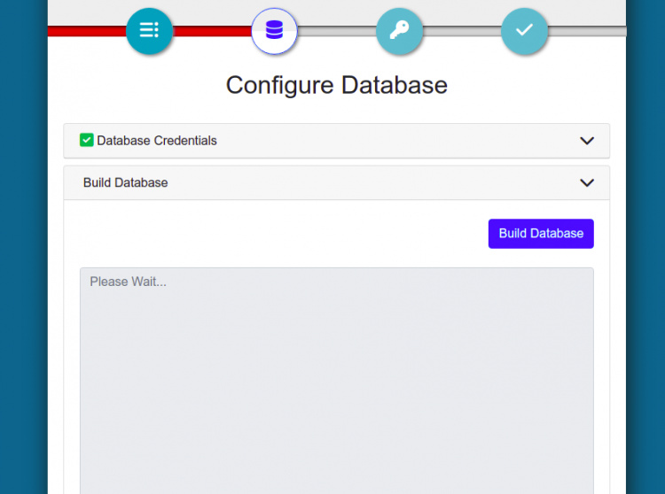The width and height of the screenshot is (665, 494).
Task: Click the progress bar after the checkmark step
Action: [x=585, y=31]
